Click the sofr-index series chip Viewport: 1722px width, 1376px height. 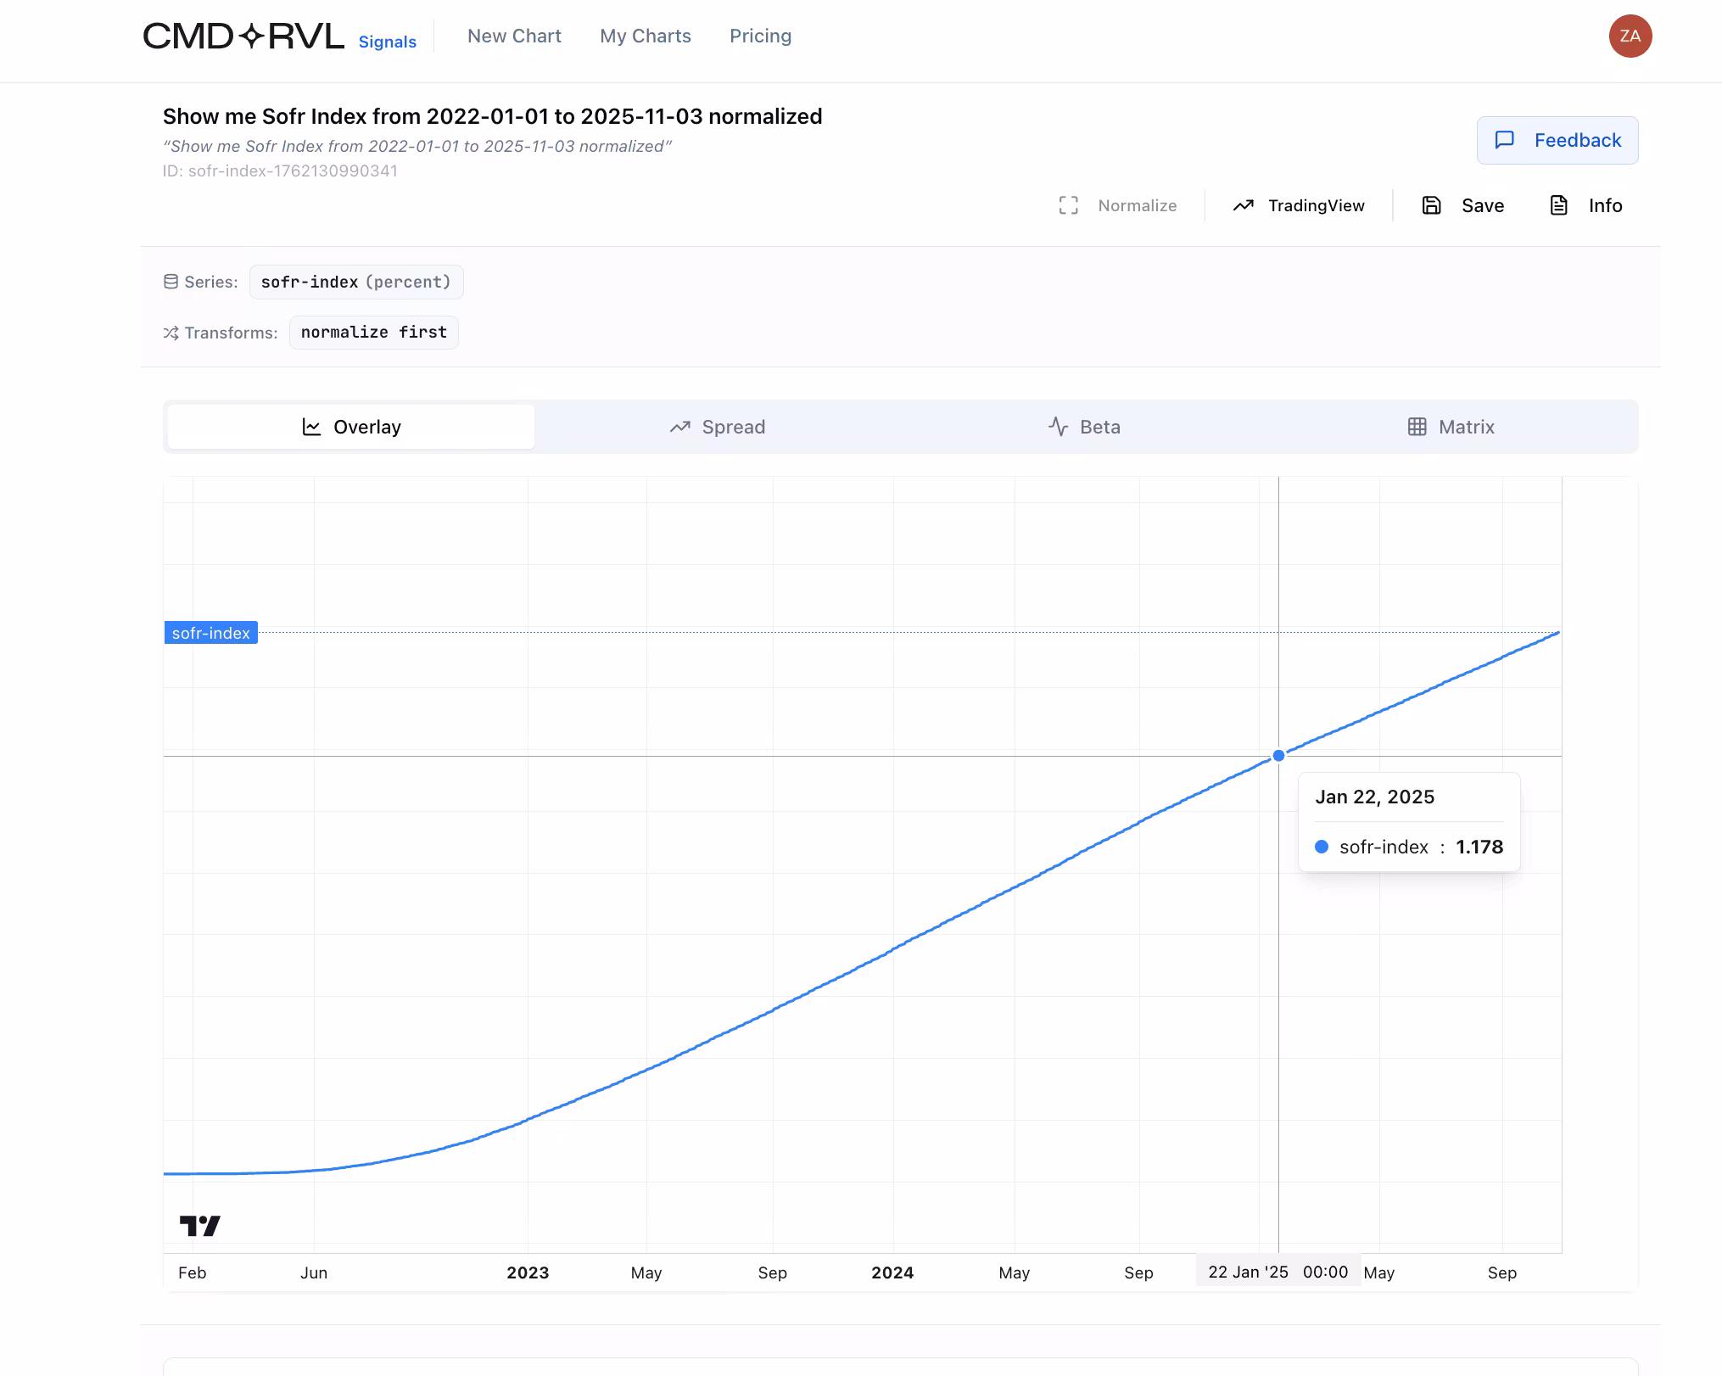point(356,282)
